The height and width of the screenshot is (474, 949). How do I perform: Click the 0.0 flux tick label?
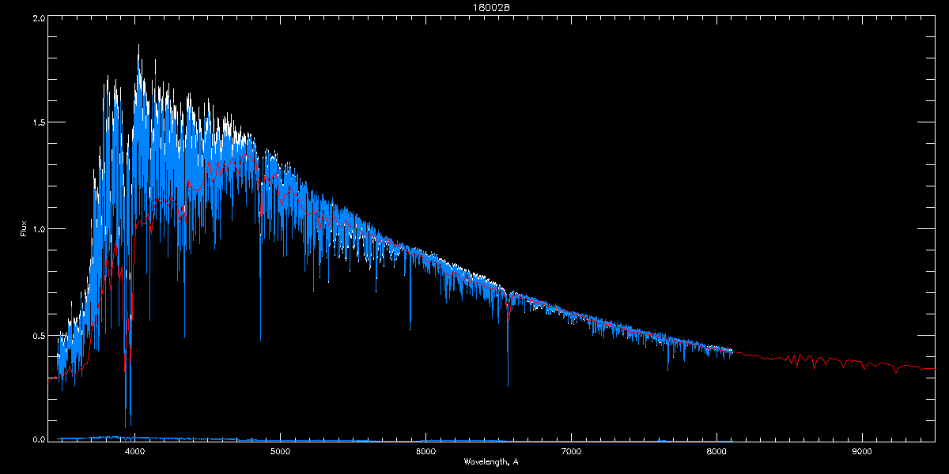pos(38,439)
